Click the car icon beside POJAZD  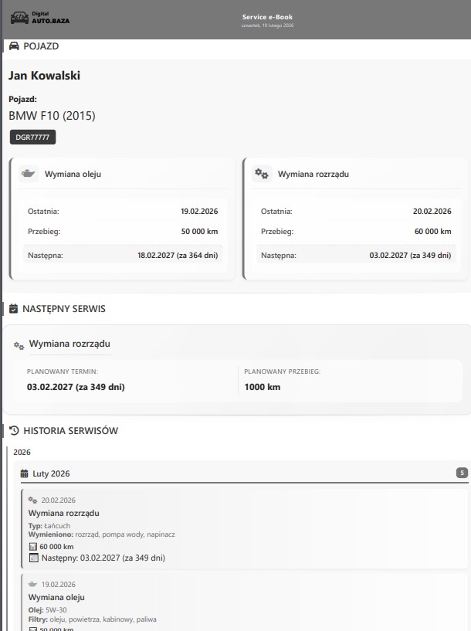(x=13, y=46)
